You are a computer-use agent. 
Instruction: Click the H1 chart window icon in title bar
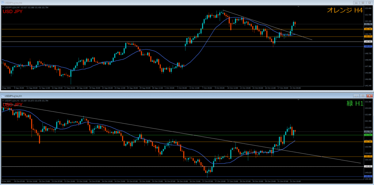coord(3,96)
